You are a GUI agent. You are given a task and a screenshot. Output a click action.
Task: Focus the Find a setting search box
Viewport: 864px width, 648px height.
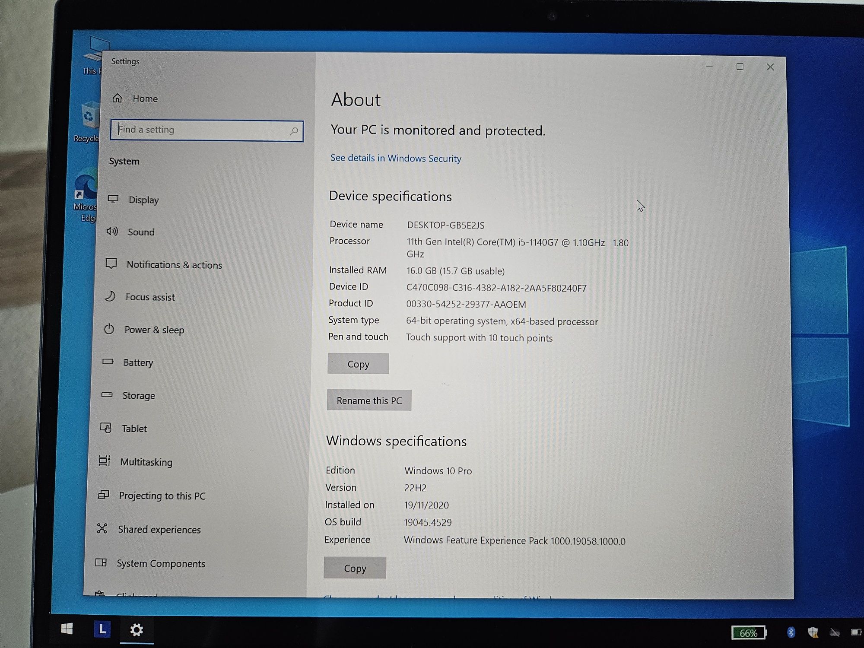[206, 130]
